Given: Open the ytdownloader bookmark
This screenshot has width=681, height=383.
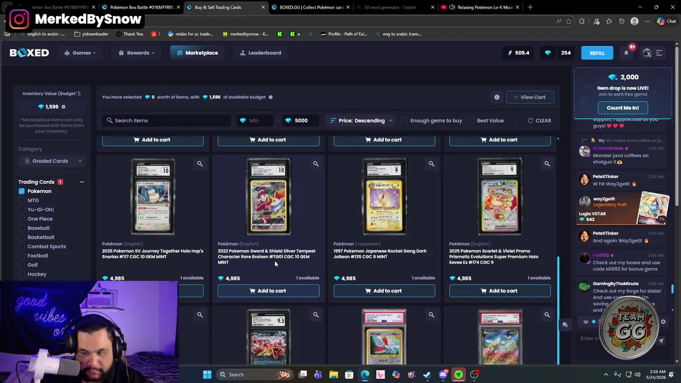Looking at the screenshot, I should pos(92,34).
